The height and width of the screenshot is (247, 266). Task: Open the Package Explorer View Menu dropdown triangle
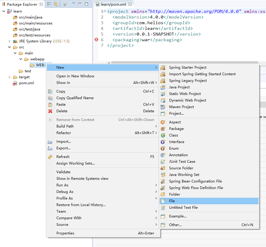click(x=74, y=3)
